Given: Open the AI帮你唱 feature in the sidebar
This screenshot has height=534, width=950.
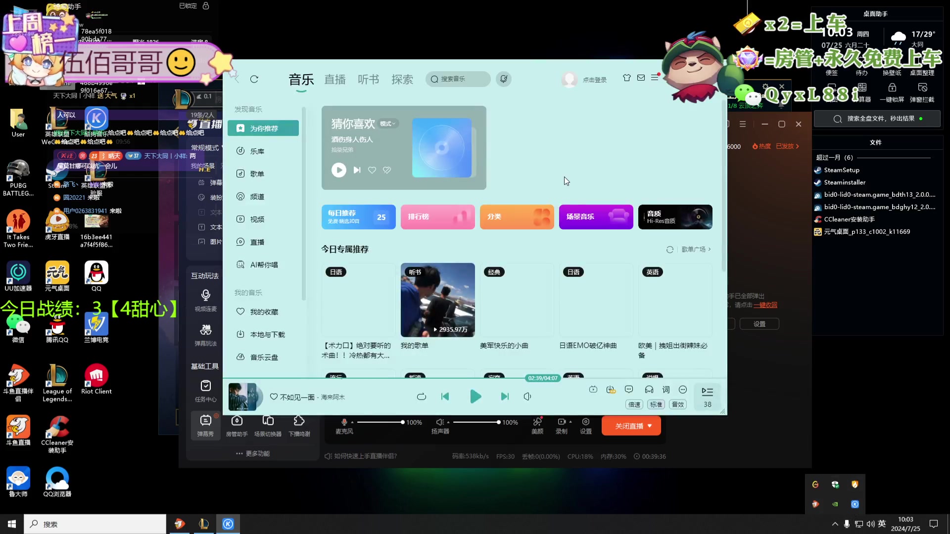Looking at the screenshot, I should coord(263,265).
